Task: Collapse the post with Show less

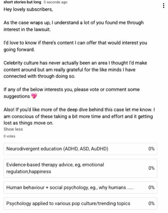Action: tap(13, 129)
